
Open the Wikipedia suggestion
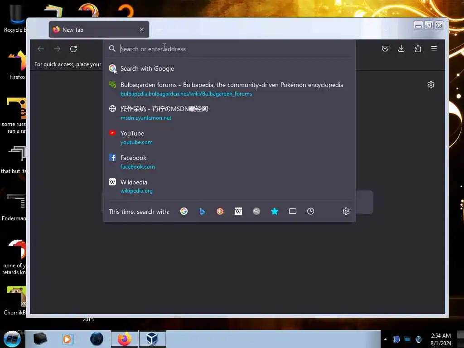229,186
